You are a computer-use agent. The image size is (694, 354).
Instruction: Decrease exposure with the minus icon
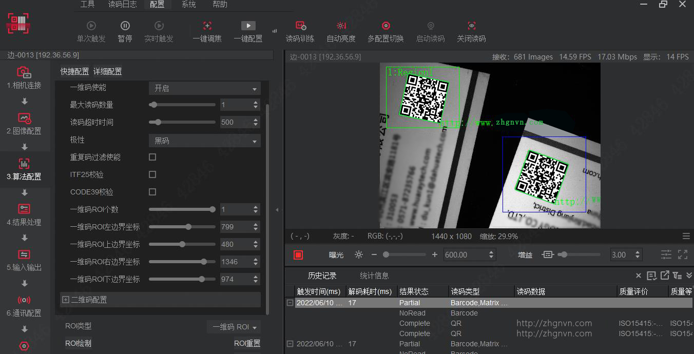(374, 254)
